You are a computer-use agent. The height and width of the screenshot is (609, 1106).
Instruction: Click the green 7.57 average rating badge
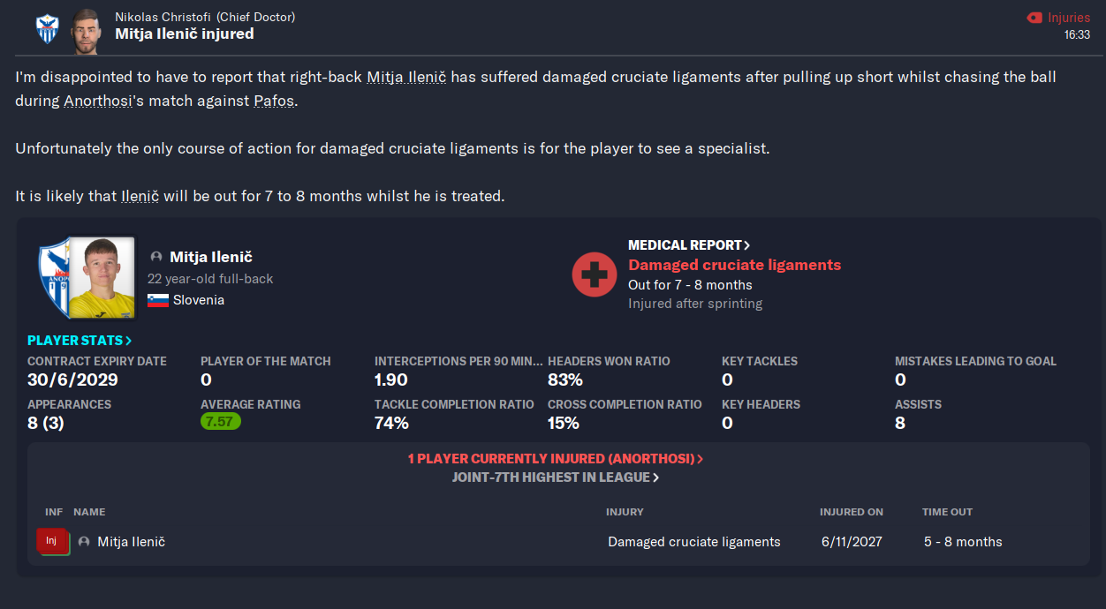tap(221, 422)
